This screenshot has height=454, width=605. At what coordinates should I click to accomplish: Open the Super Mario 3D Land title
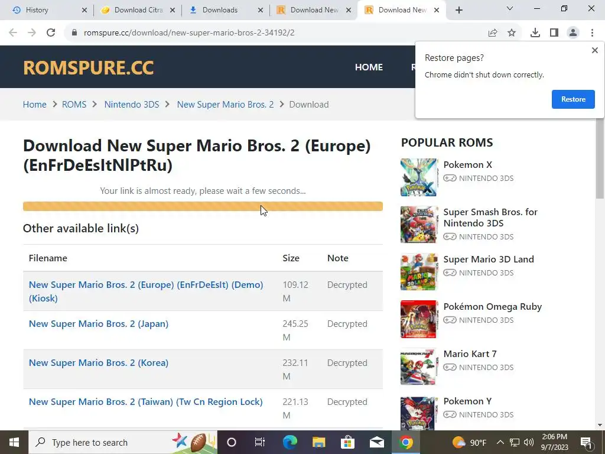coord(489,260)
